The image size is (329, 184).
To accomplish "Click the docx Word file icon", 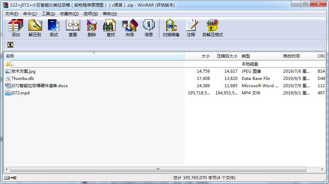I will (x=8, y=85).
